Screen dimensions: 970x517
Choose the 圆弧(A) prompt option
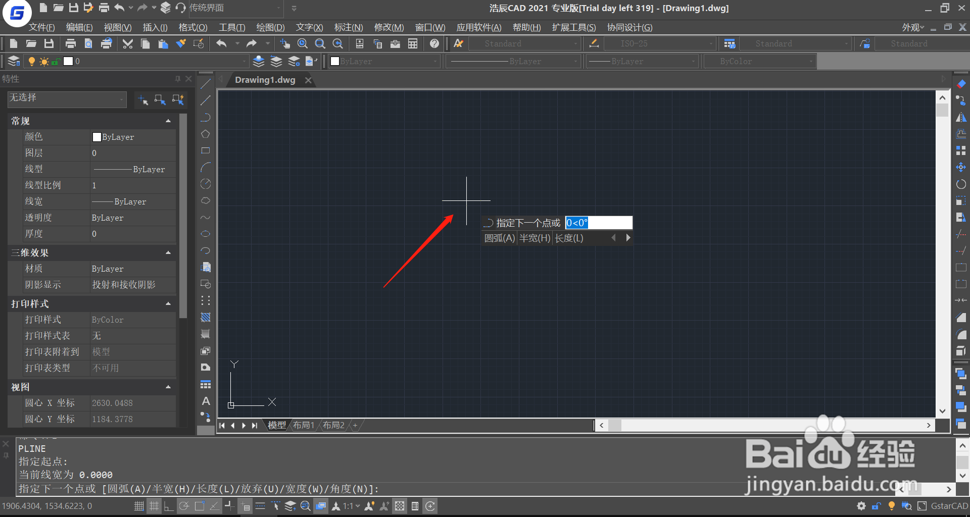point(500,238)
